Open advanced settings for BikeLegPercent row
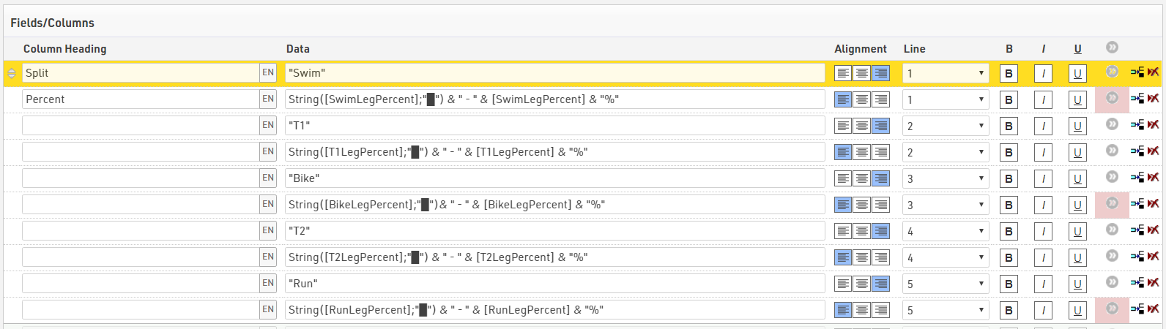The height and width of the screenshot is (329, 1166). (x=1112, y=203)
